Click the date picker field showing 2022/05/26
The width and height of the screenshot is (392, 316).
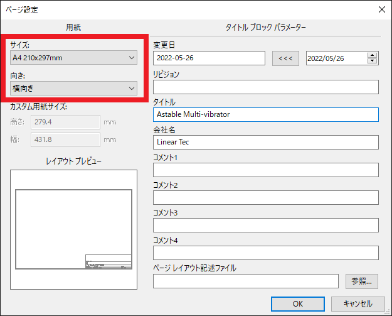coord(336,58)
